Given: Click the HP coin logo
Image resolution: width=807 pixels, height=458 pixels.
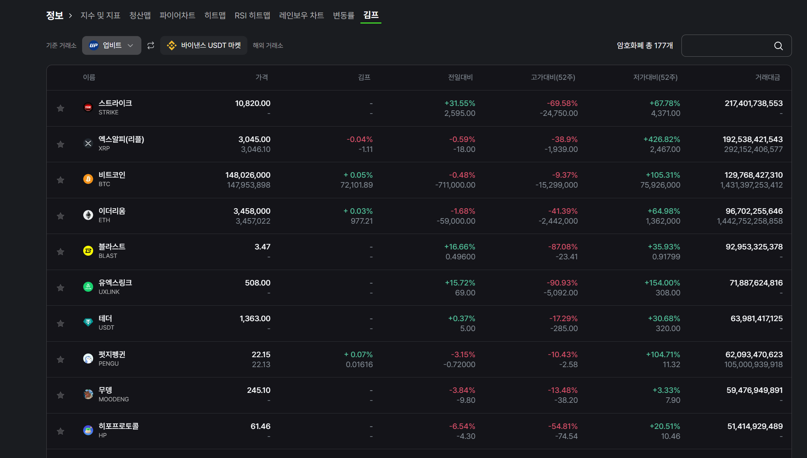Looking at the screenshot, I should 88,430.
